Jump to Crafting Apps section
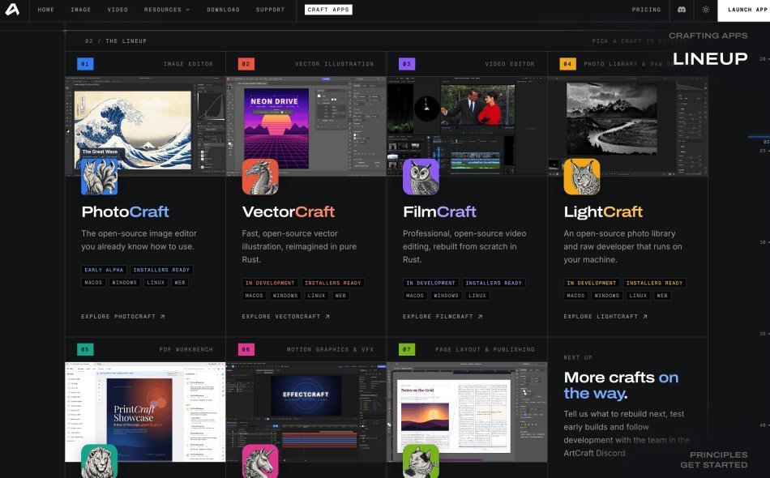Image resolution: width=770 pixels, height=478 pixels. click(x=708, y=36)
